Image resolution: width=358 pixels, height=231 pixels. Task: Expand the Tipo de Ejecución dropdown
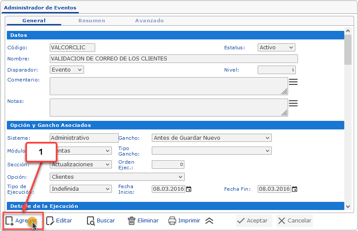81,189
